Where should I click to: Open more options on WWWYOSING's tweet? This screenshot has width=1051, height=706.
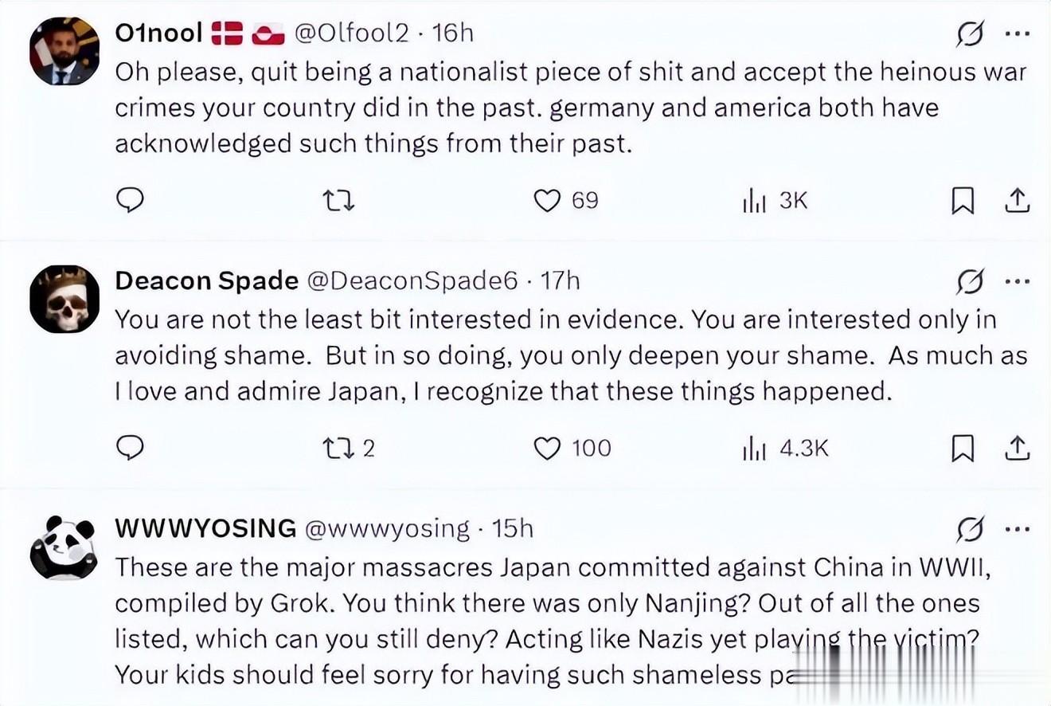(x=1018, y=528)
